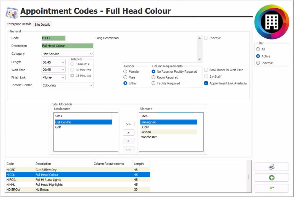Select the H CBD Cut & Blow Dry row
The height and width of the screenshot is (197, 294).
coord(78,170)
